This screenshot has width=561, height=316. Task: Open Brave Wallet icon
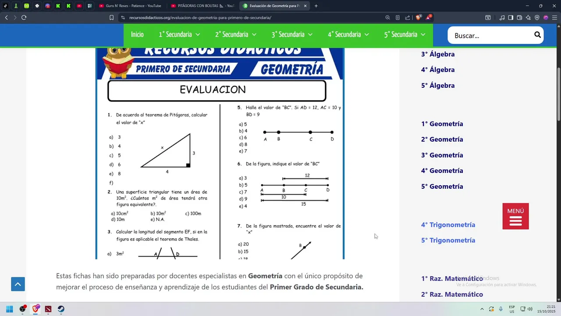519,18
